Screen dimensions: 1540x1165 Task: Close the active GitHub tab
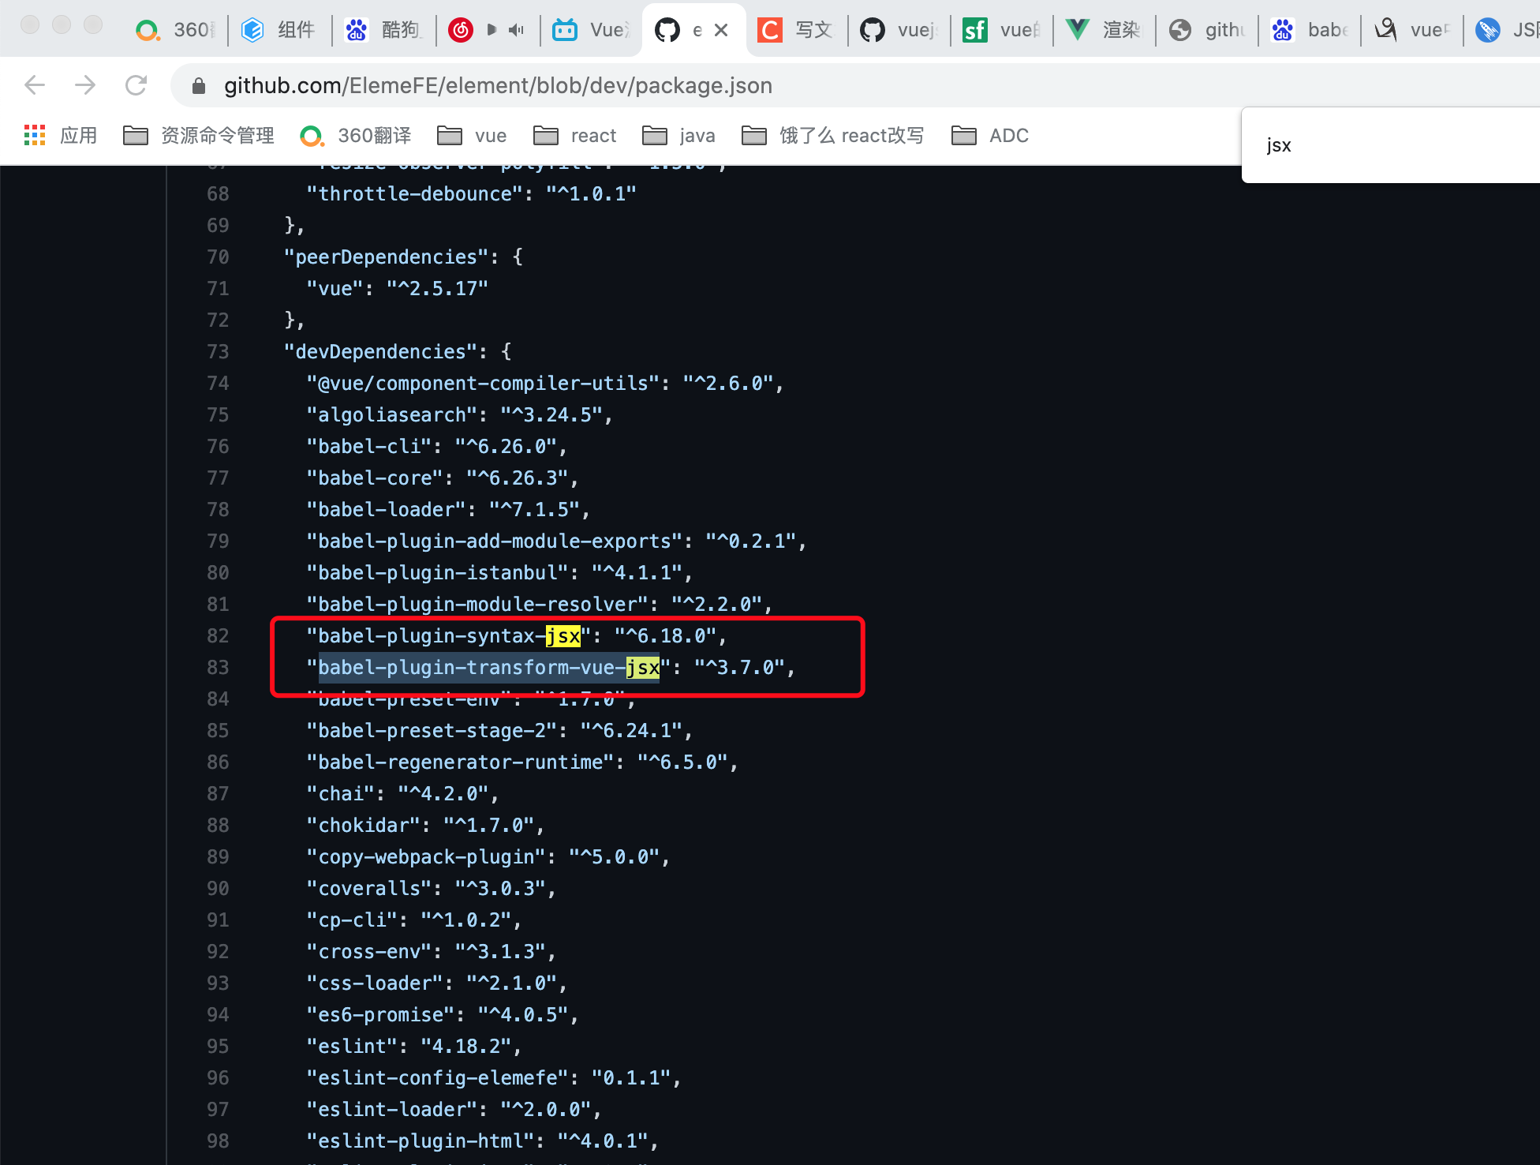(x=721, y=30)
